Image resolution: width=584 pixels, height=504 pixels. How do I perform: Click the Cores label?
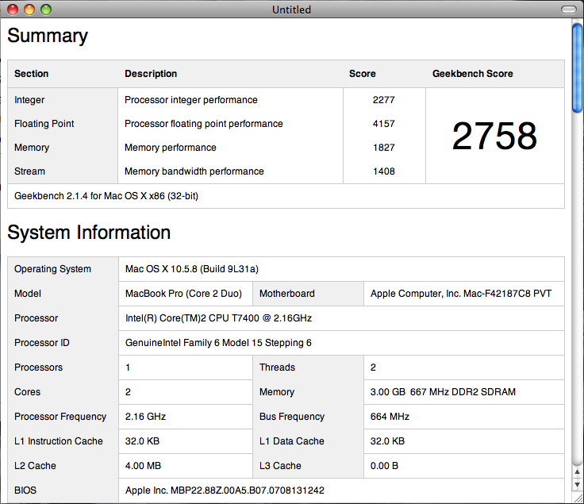click(x=27, y=392)
